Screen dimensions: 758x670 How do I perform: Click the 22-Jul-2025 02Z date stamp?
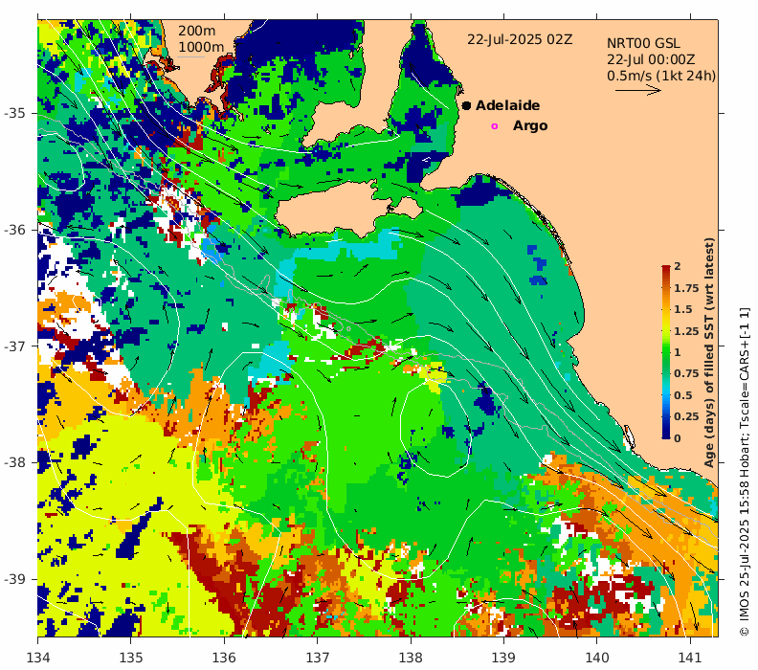(520, 39)
